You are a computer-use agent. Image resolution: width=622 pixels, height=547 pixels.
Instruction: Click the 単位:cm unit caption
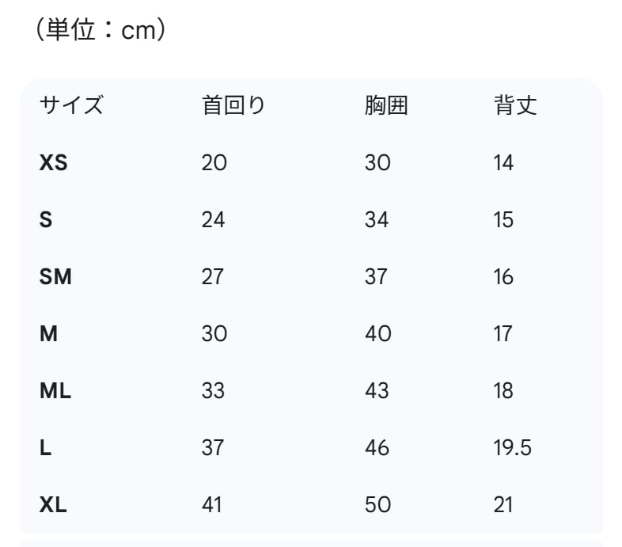(x=99, y=31)
